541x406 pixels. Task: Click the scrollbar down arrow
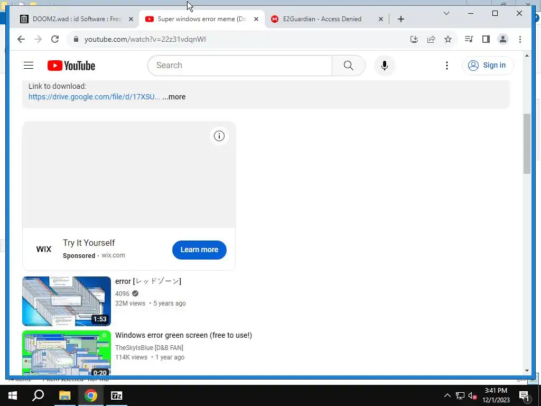click(x=527, y=371)
